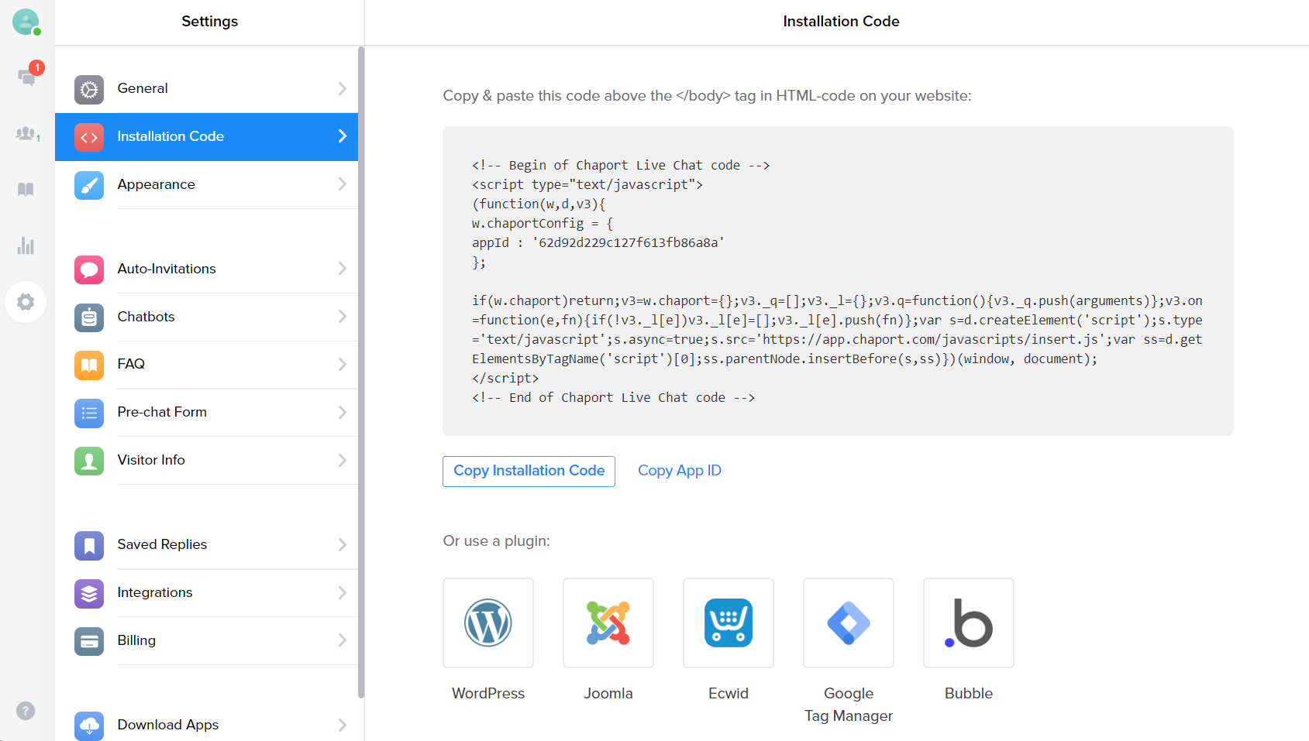Click the Visitor Info person icon

pos(89,461)
